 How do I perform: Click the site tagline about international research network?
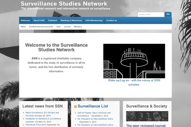coord(66,9)
